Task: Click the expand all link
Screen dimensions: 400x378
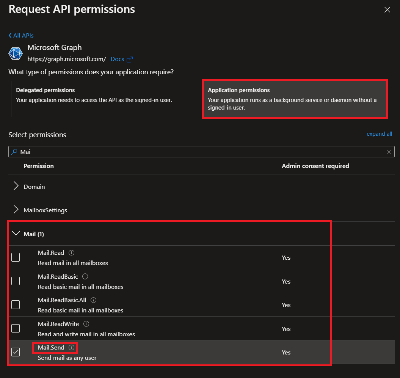Action: [379, 134]
